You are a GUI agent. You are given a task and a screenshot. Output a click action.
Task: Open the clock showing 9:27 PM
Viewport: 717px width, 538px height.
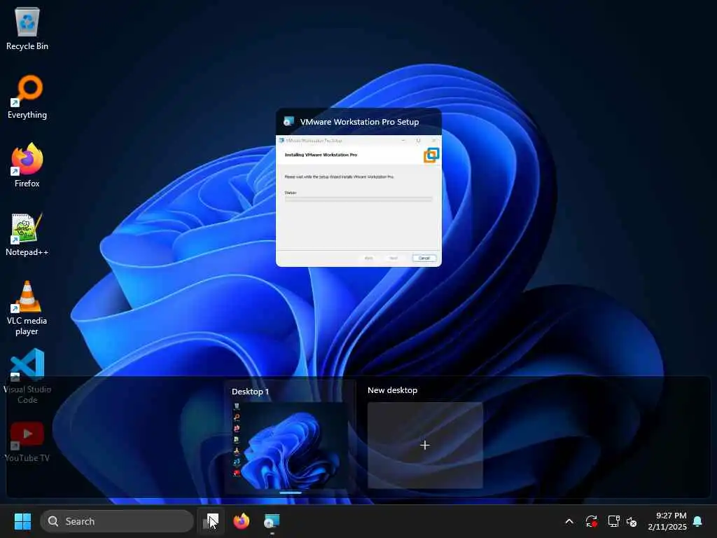tap(667, 521)
